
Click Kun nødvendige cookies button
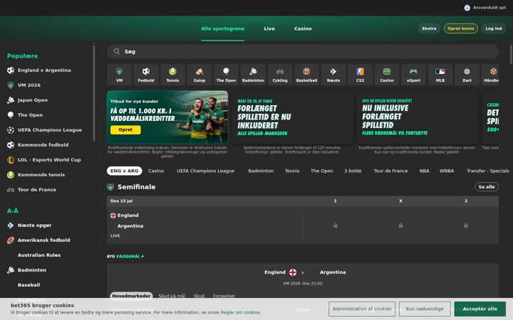425,309
